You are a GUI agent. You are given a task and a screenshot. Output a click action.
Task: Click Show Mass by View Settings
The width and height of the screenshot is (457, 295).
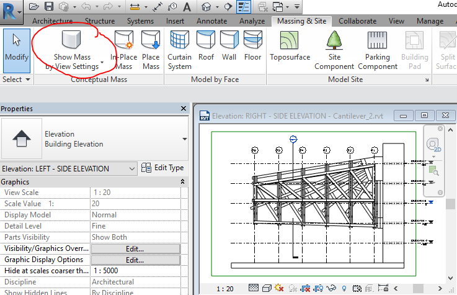(x=72, y=50)
